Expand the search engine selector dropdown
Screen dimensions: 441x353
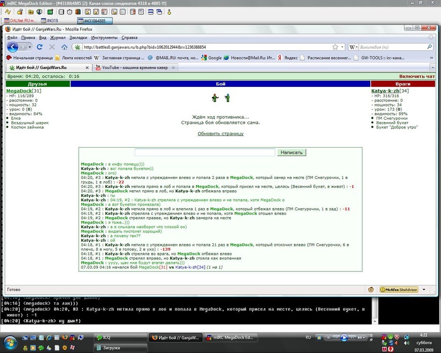click(354, 47)
